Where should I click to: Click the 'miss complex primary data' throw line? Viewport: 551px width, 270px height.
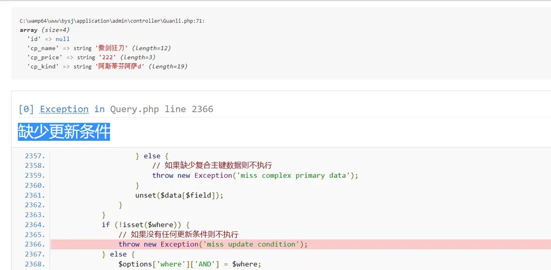[255, 175]
